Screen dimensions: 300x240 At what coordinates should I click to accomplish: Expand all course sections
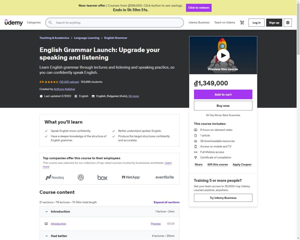166,202
